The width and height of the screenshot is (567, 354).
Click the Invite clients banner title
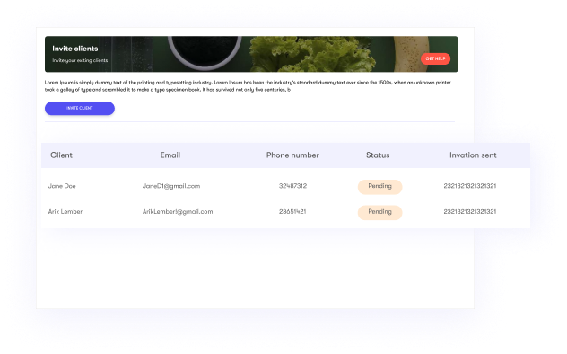point(74,49)
